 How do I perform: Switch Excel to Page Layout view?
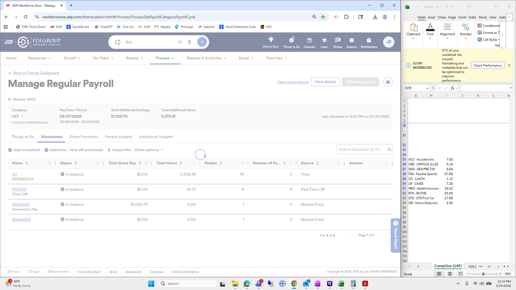coord(450,274)
